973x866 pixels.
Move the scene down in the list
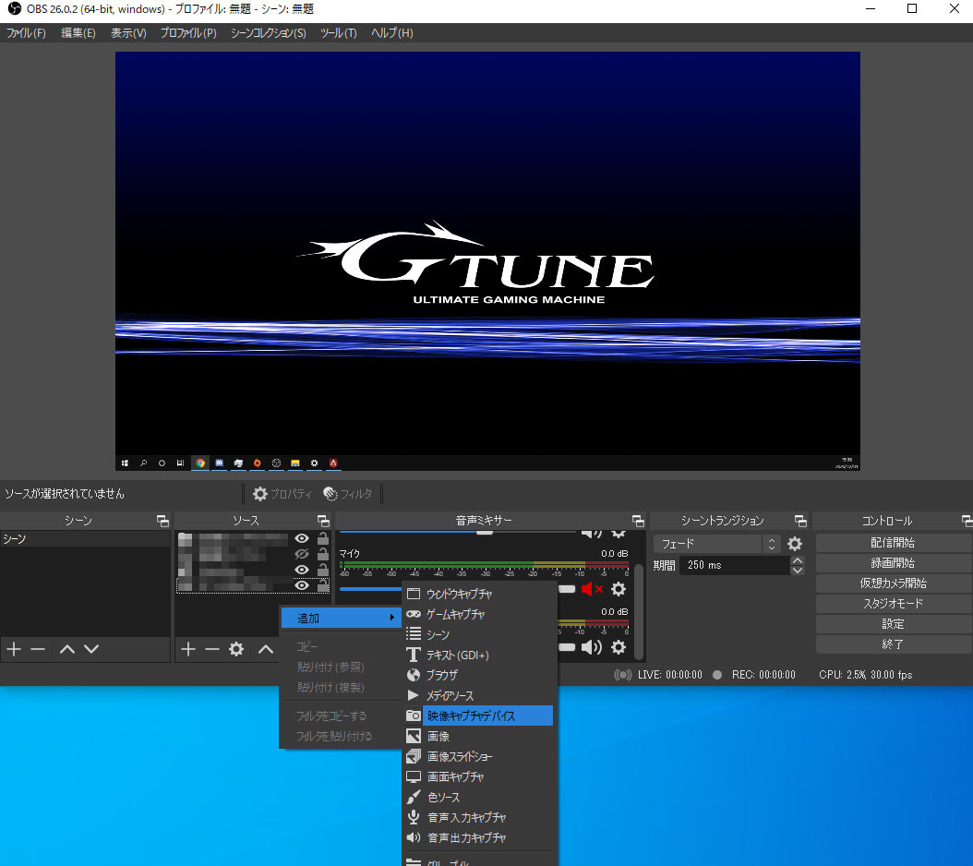[91, 649]
